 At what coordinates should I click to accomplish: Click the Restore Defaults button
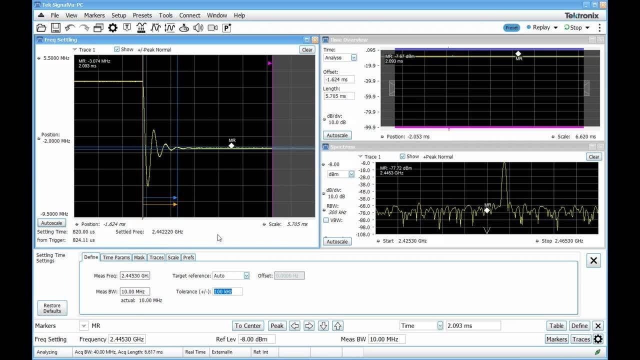tap(52, 308)
